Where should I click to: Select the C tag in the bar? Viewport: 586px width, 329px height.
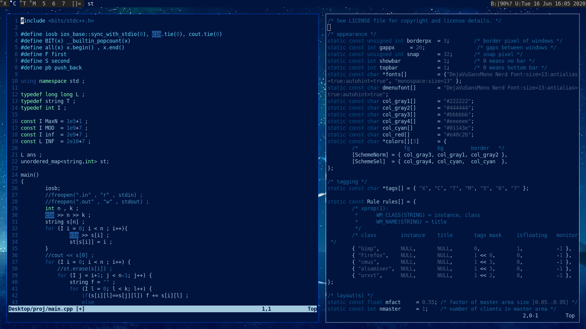(x=14, y=4)
